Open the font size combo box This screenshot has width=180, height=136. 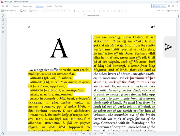tap(60, 11)
